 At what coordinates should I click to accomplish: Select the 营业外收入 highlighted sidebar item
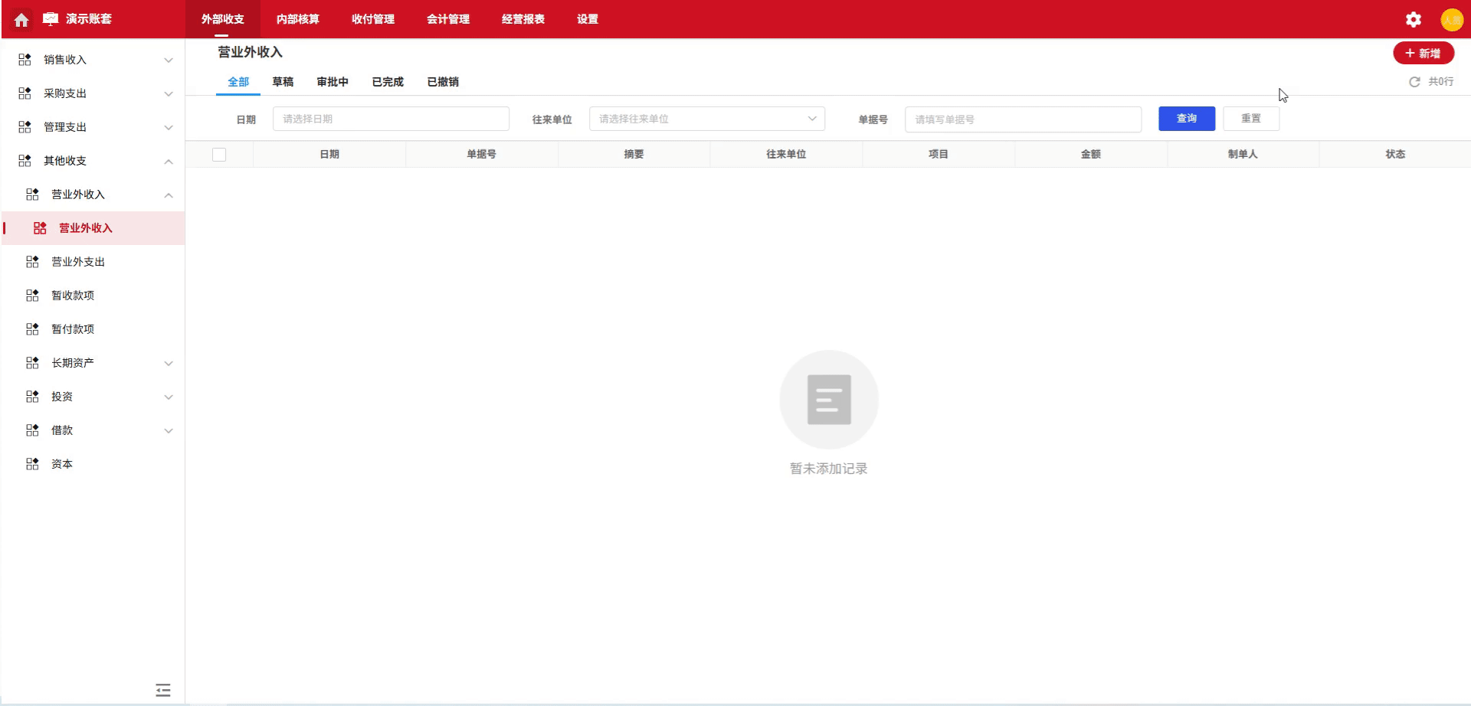click(85, 227)
